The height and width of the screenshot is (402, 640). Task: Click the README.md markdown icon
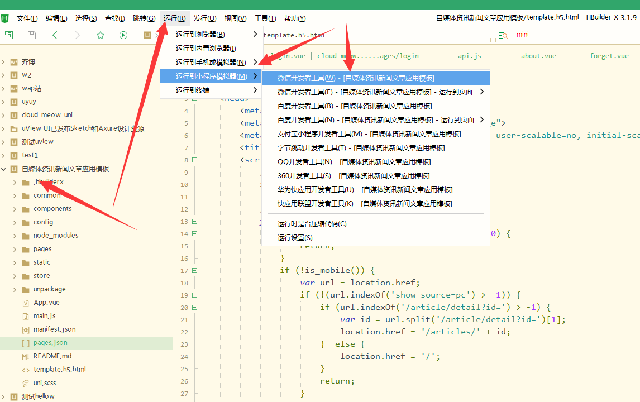(x=26, y=357)
